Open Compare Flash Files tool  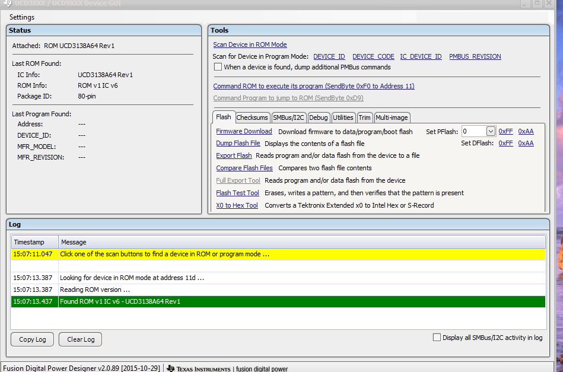[244, 168]
